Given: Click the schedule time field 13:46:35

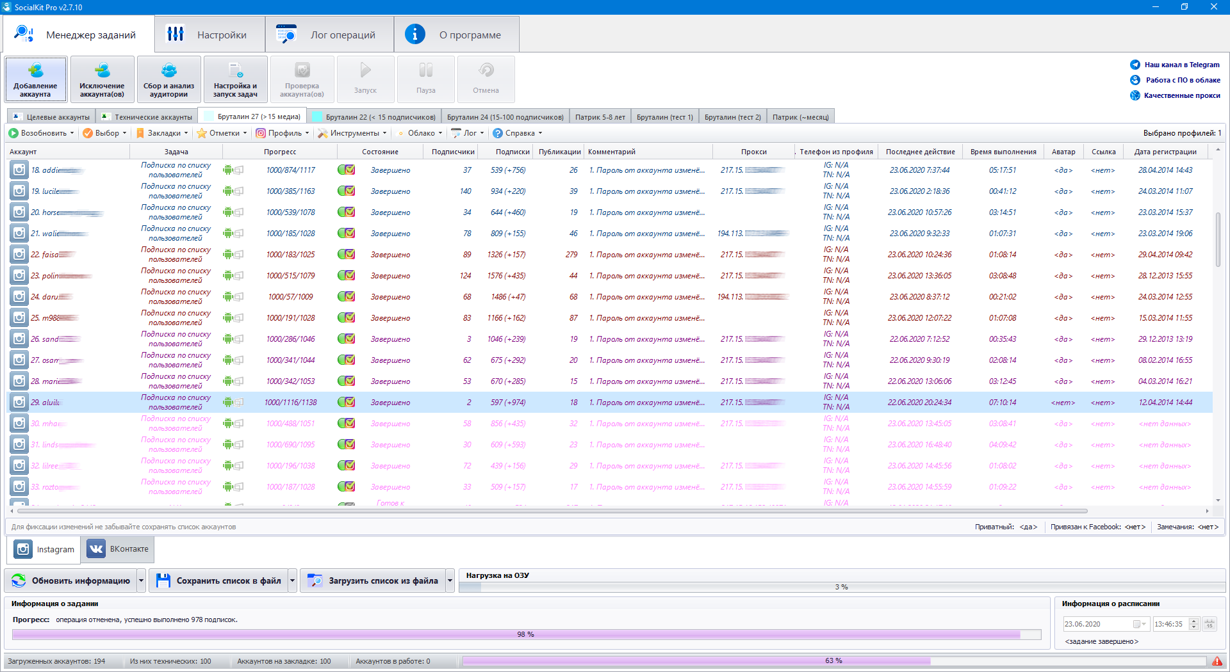Looking at the screenshot, I should 1170,624.
